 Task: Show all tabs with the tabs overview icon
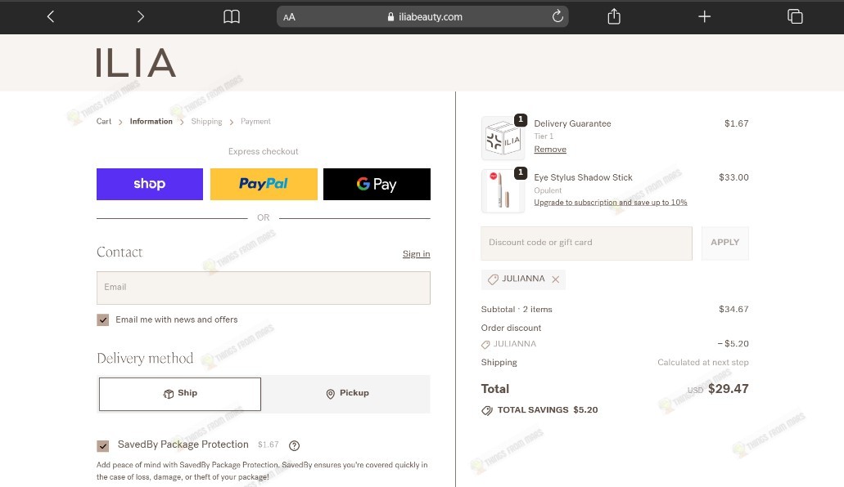(x=795, y=16)
